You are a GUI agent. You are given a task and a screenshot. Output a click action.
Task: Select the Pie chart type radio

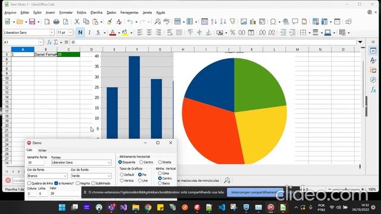(140, 174)
